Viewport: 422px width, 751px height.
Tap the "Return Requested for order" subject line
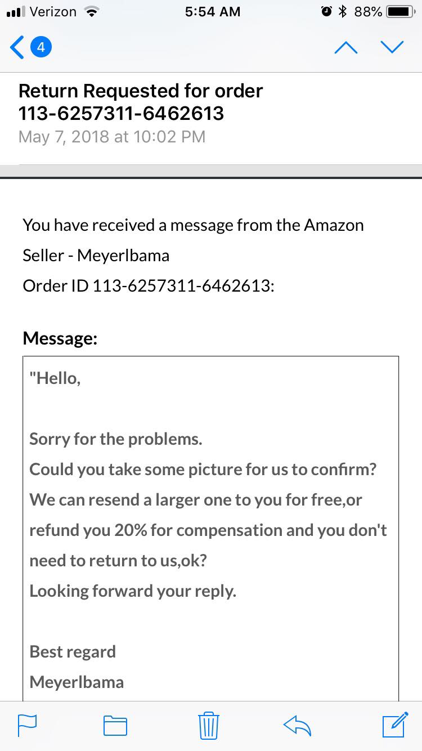coord(140,91)
